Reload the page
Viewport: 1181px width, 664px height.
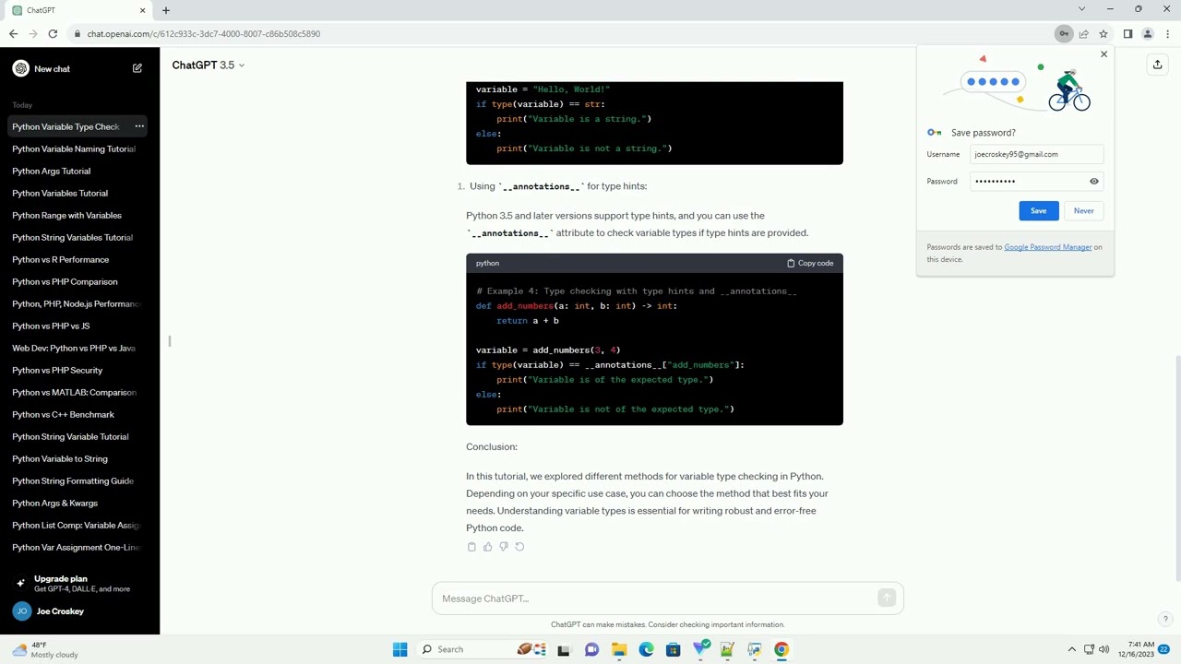coord(53,34)
